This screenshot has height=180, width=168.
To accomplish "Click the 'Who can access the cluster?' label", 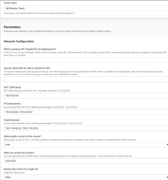I will [x=19, y=153].
